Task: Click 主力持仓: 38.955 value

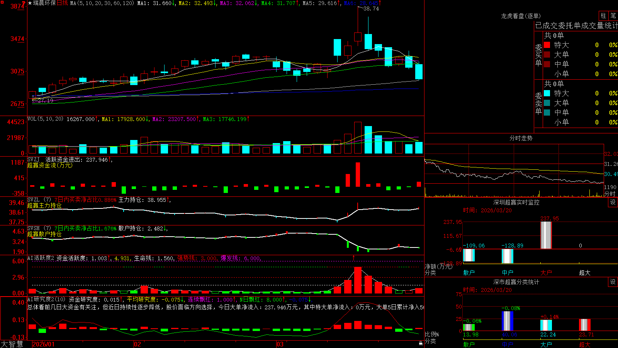Action: click(x=142, y=200)
